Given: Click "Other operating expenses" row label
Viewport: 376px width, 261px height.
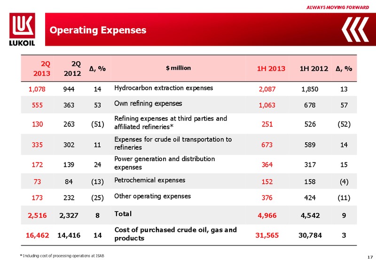Looking at the screenshot, I should tap(152, 196).
